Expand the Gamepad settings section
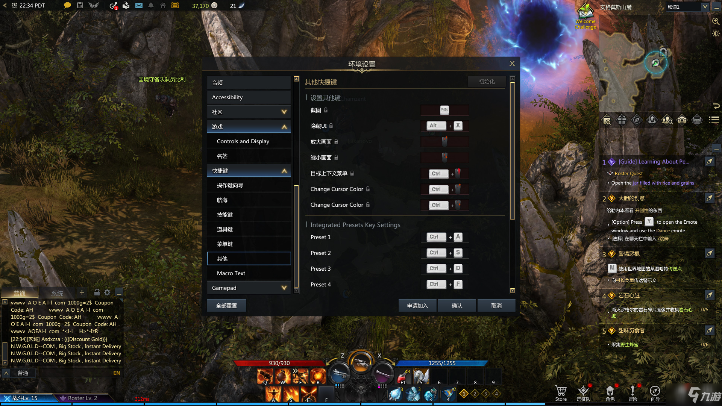Image resolution: width=722 pixels, height=406 pixels. coord(248,288)
